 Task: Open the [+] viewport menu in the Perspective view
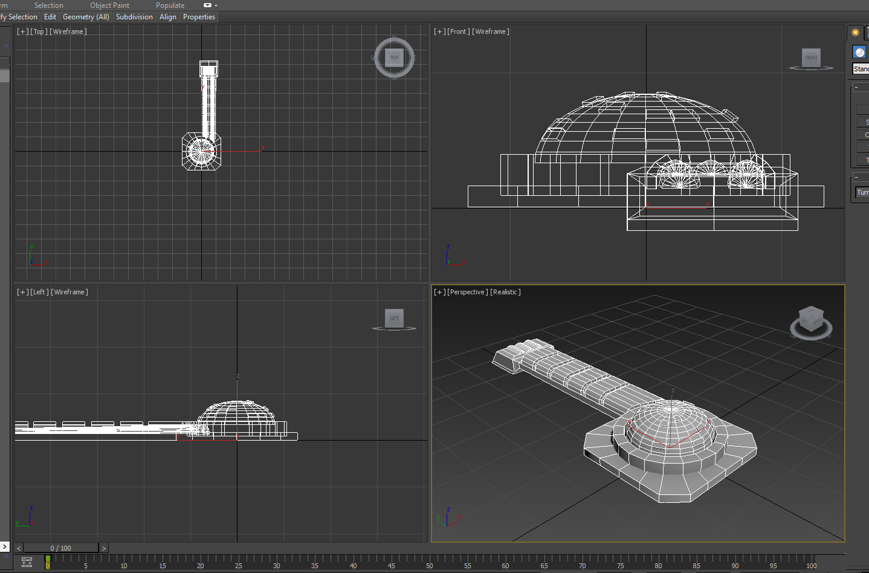coord(439,292)
